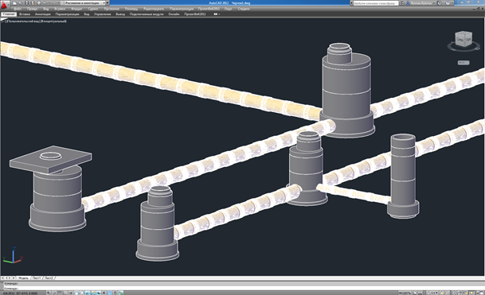The width and height of the screenshot is (485, 295).
Task: Click the search binoculars icon
Action: 401,3
